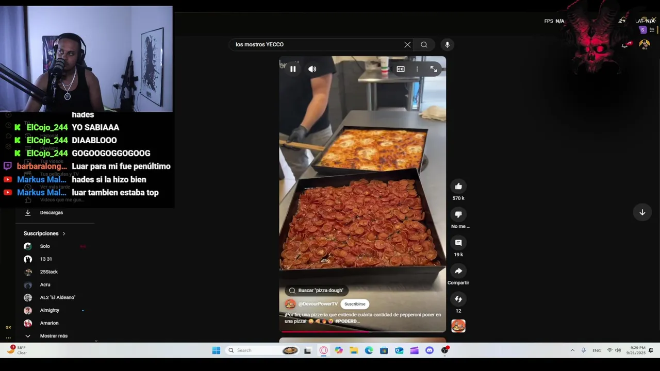Open the sound source thumbnail of Short
This screenshot has width=660, height=371.
(x=458, y=326)
